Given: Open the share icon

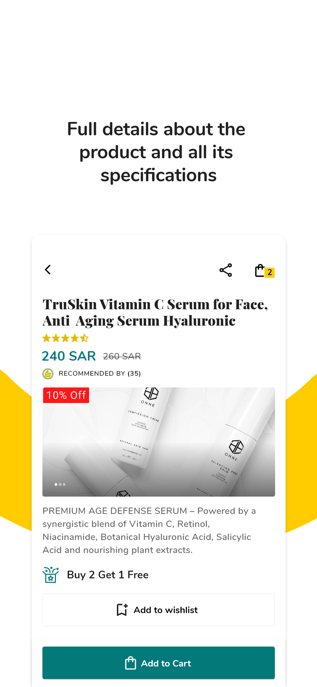Looking at the screenshot, I should tap(226, 270).
